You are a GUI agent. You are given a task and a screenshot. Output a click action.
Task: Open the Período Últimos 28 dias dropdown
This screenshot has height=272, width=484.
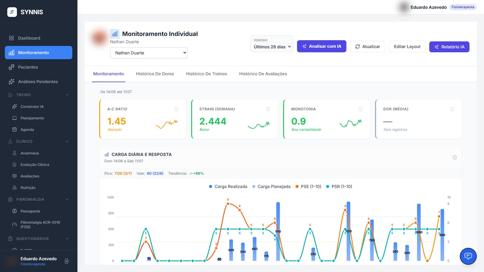[x=272, y=44]
